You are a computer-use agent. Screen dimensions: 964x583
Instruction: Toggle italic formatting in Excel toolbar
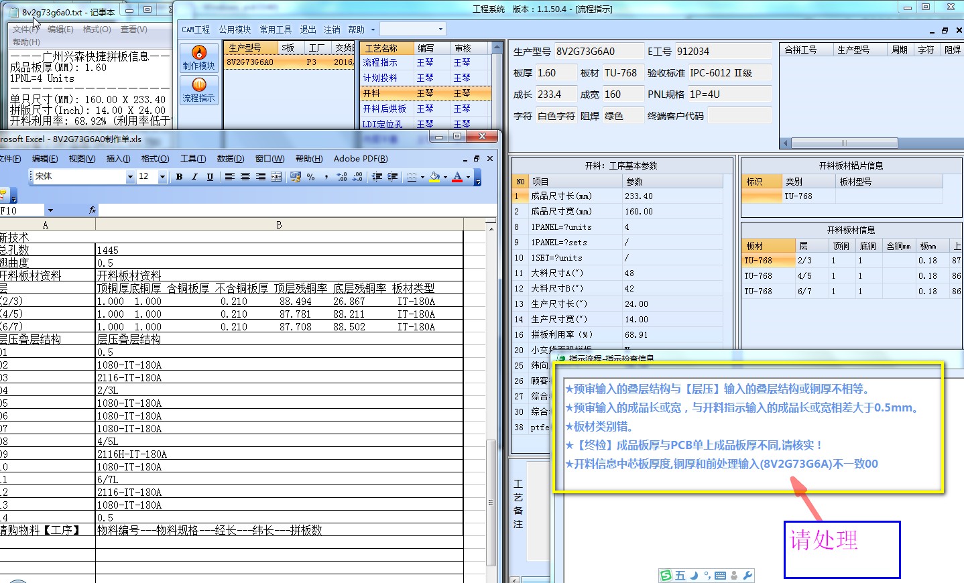click(194, 177)
